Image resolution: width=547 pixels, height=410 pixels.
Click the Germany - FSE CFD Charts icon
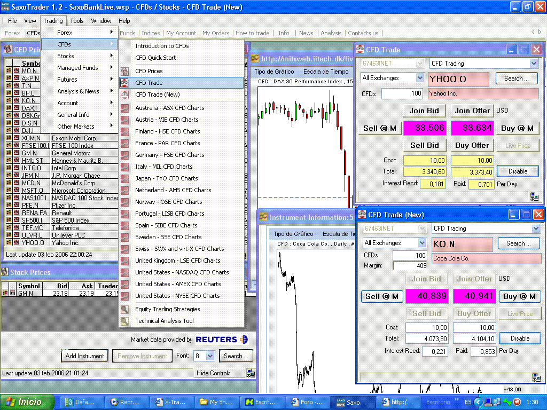point(124,155)
